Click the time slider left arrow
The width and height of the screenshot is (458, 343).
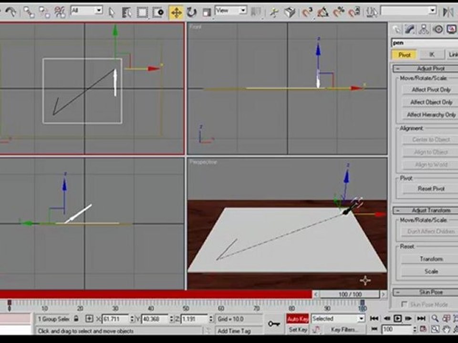pyautogui.click(x=315, y=294)
